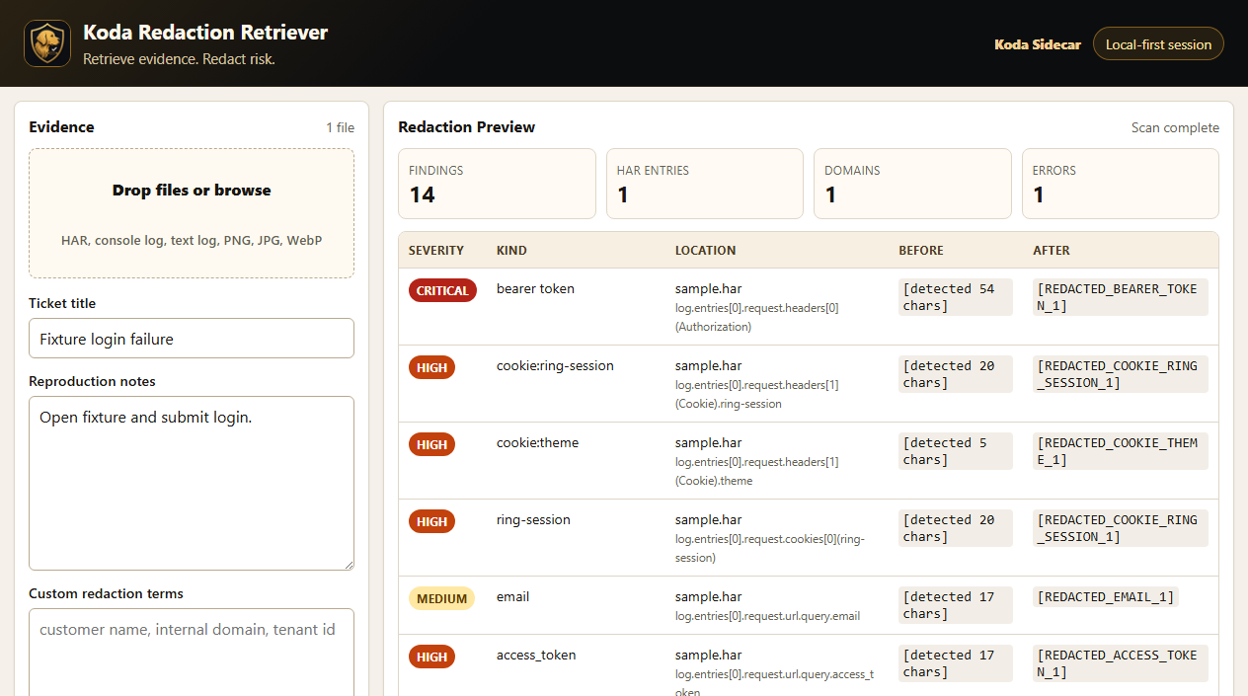Click the CRITICAL severity badge
1248x696 pixels.
point(442,290)
